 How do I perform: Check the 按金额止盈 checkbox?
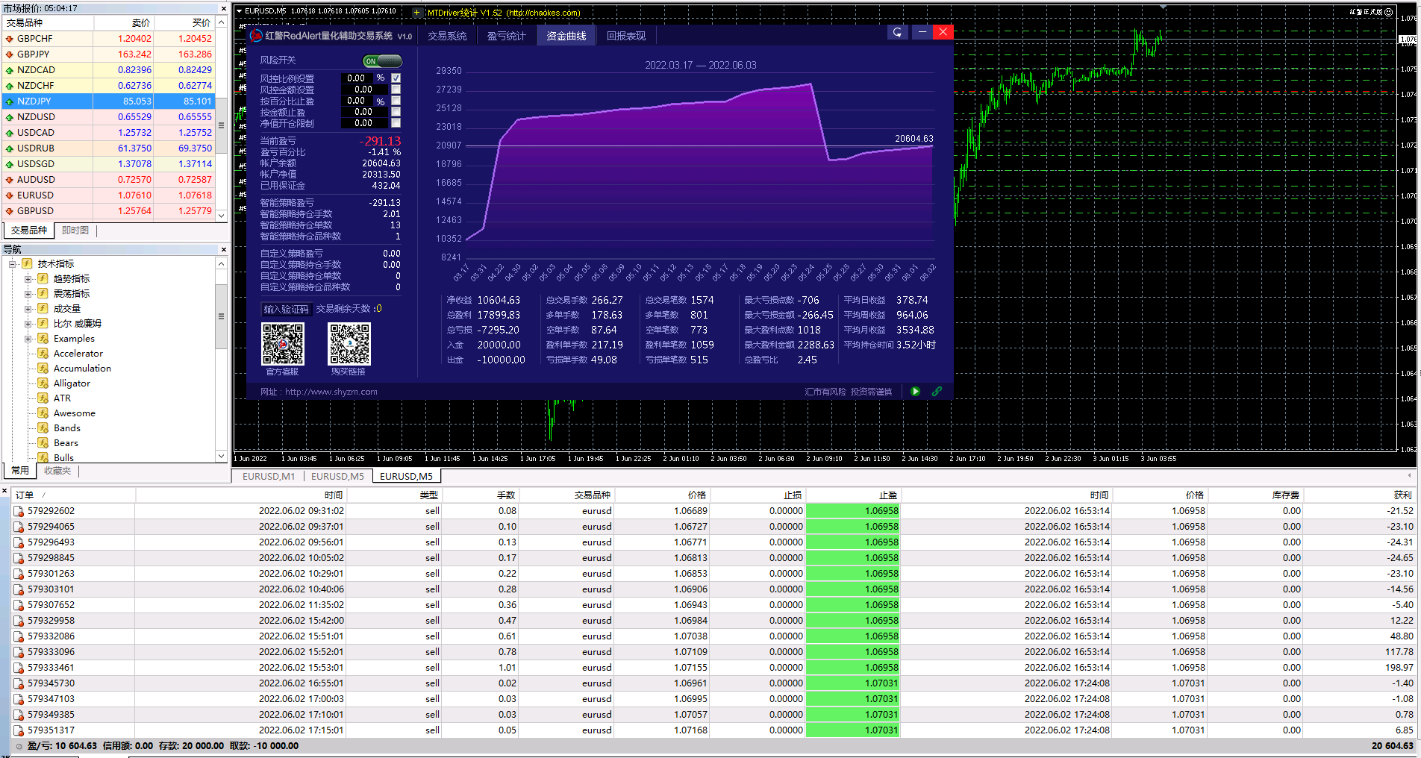tap(396, 111)
